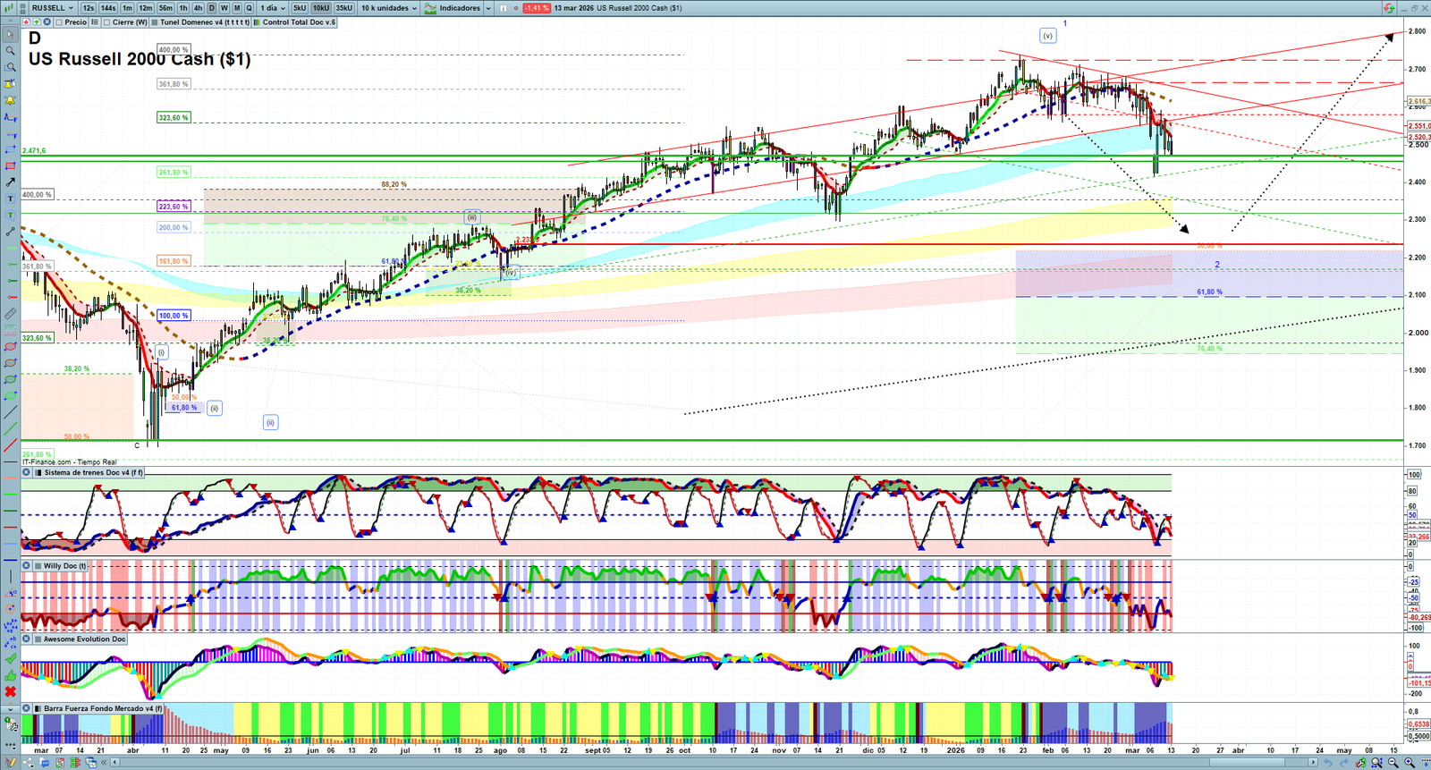
Task: Open the list icon menu beside Precio
Action: pos(95,21)
